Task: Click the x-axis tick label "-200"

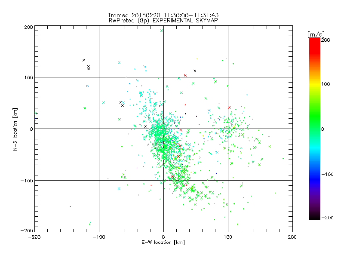Action: tap(34, 237)
